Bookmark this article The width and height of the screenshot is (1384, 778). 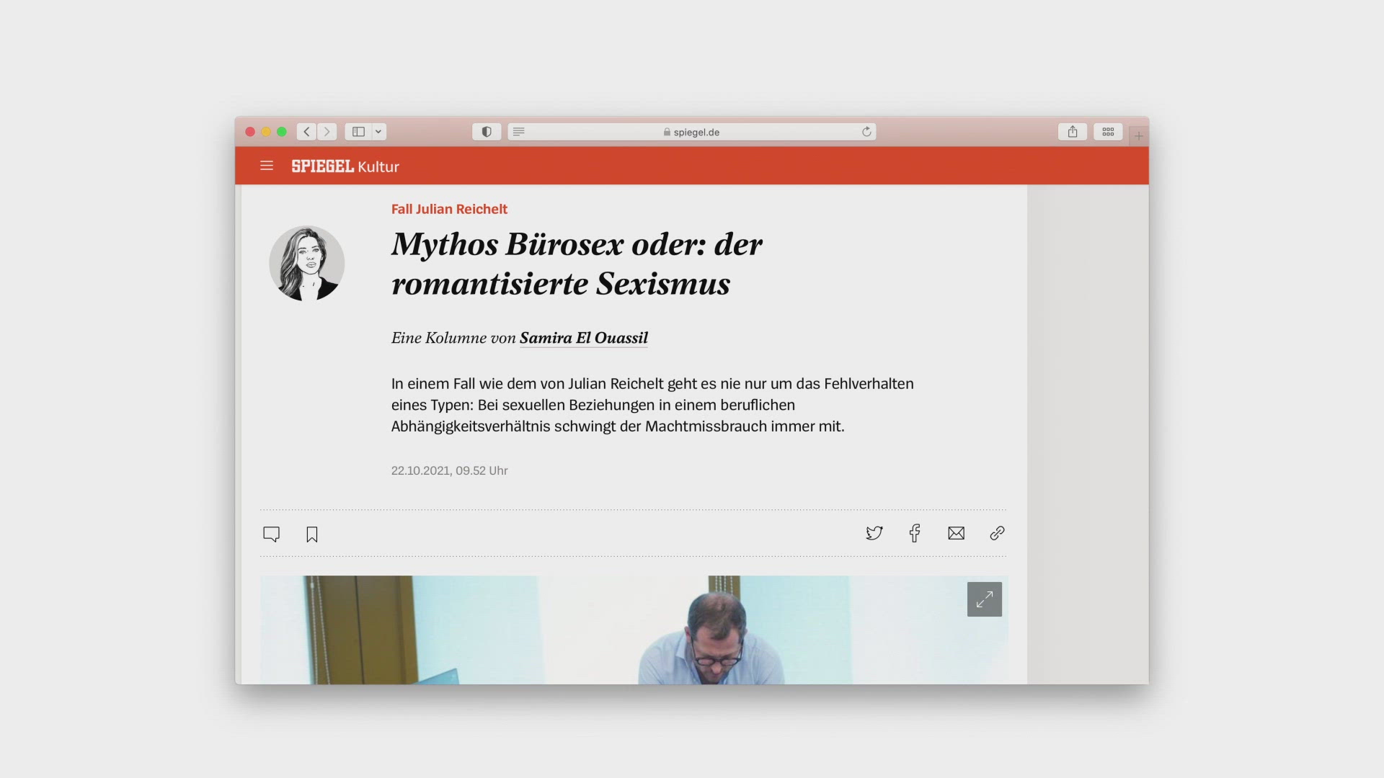[312, 534]
